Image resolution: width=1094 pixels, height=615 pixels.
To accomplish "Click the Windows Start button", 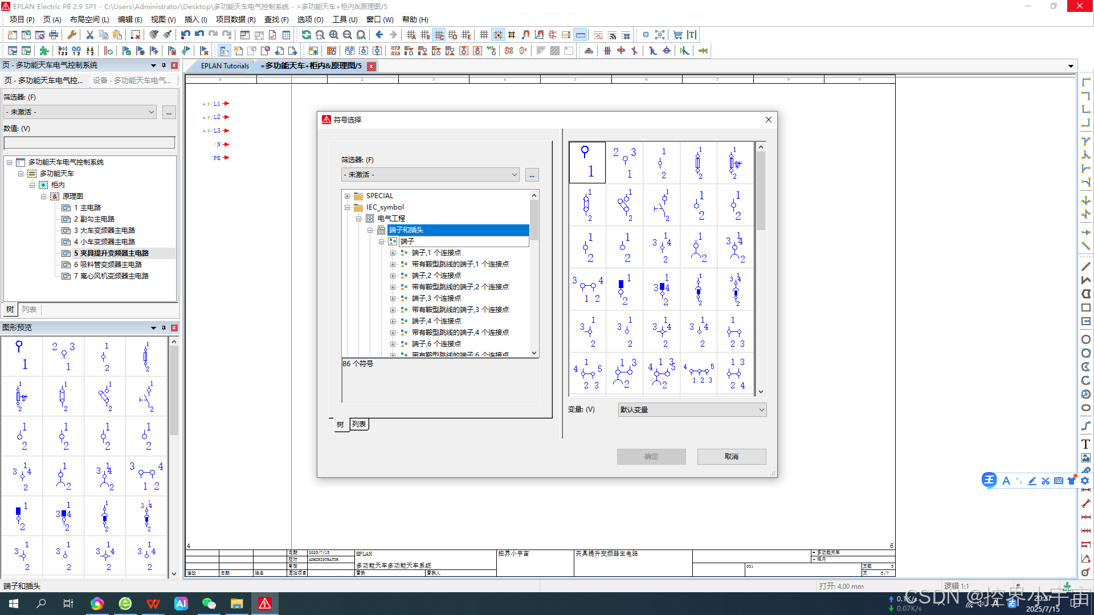I will [x=14, y=604].
